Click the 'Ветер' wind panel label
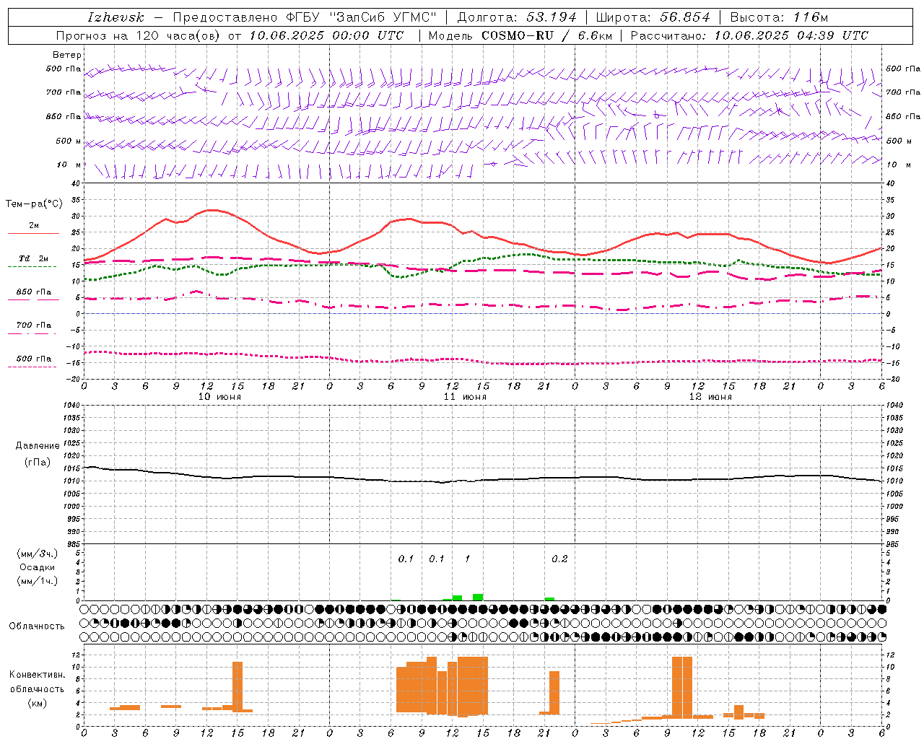The height and width of the screenshot is (739, 924). (x=66, y=55)
